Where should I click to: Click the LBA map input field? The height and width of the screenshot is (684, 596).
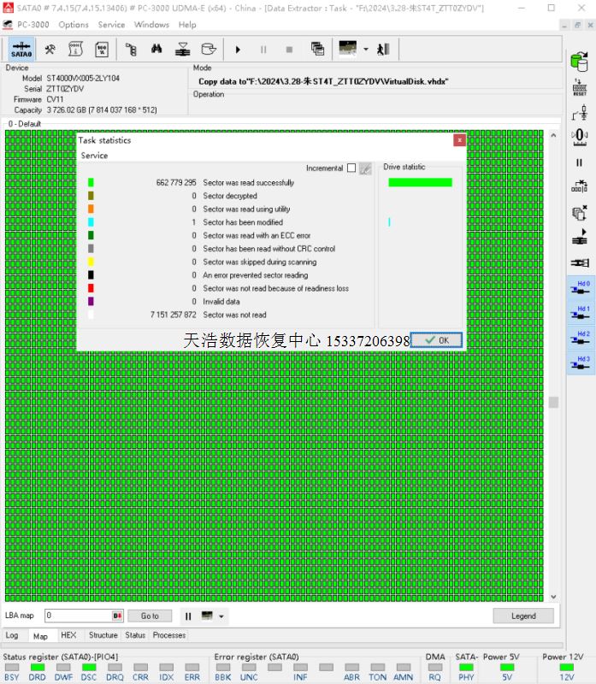pos(77,616)
